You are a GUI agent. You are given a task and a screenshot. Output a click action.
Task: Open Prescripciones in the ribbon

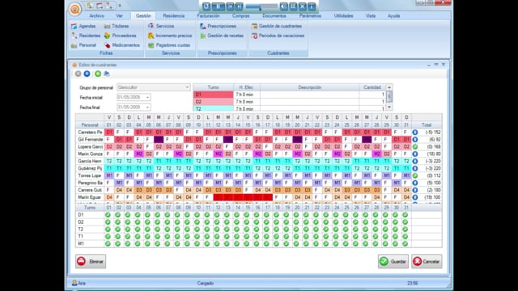[x=218, y=26]
